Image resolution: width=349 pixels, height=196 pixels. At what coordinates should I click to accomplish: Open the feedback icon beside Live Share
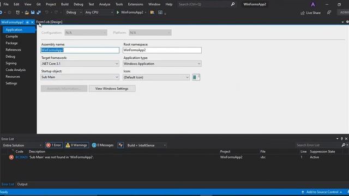[x=329, y=13]
